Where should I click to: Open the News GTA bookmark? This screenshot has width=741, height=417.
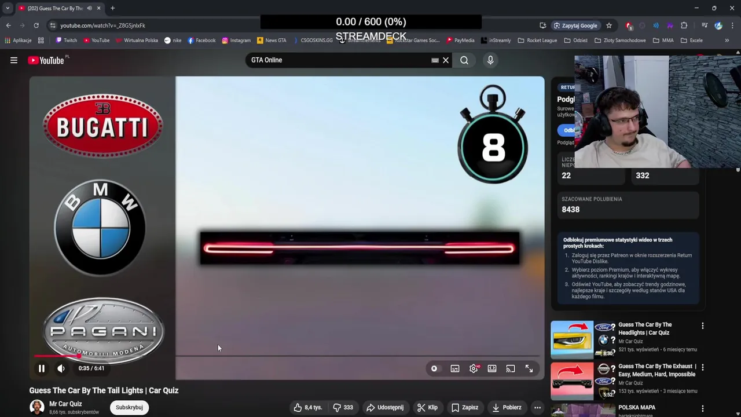(272, 41)
